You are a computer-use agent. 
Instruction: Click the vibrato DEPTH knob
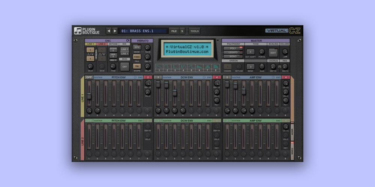point(147,56)
